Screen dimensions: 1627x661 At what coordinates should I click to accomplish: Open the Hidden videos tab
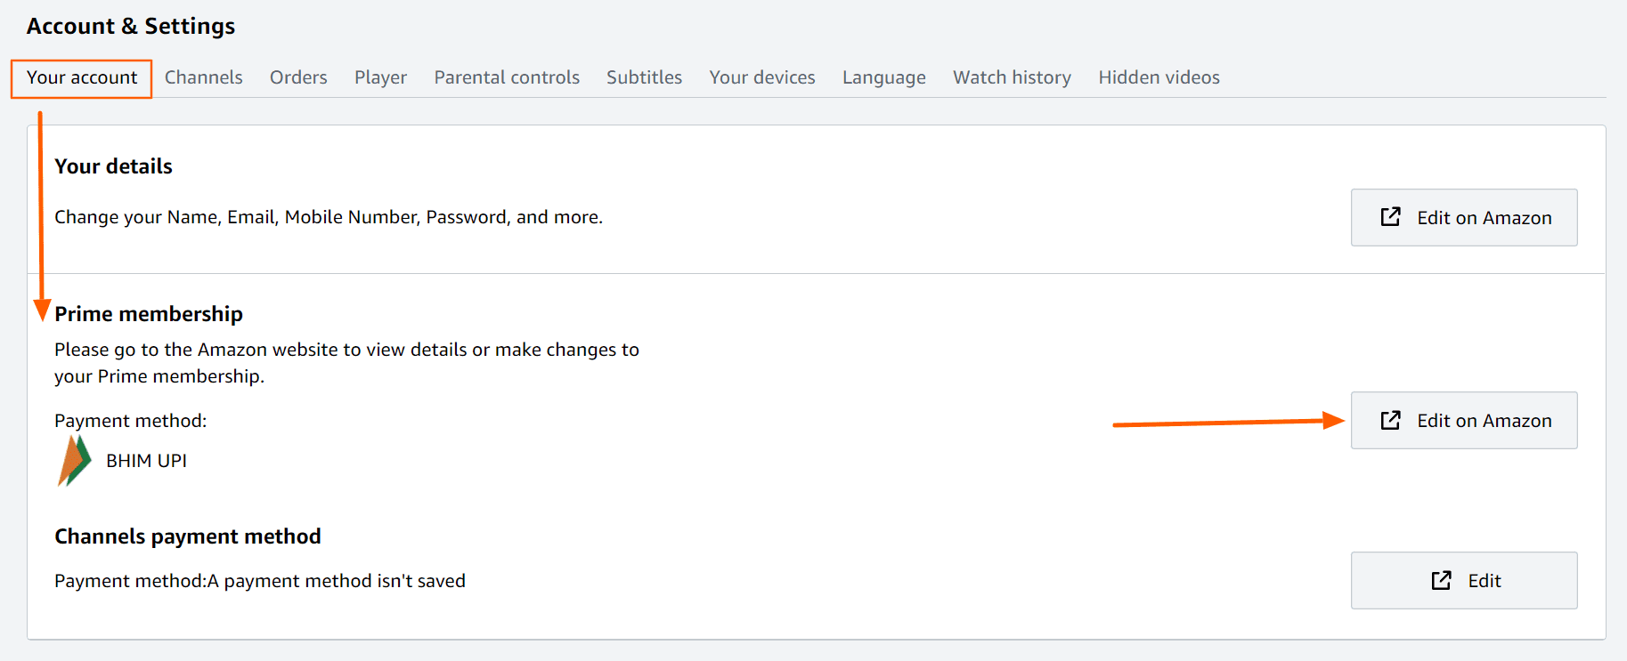(x=1159, y=77)
